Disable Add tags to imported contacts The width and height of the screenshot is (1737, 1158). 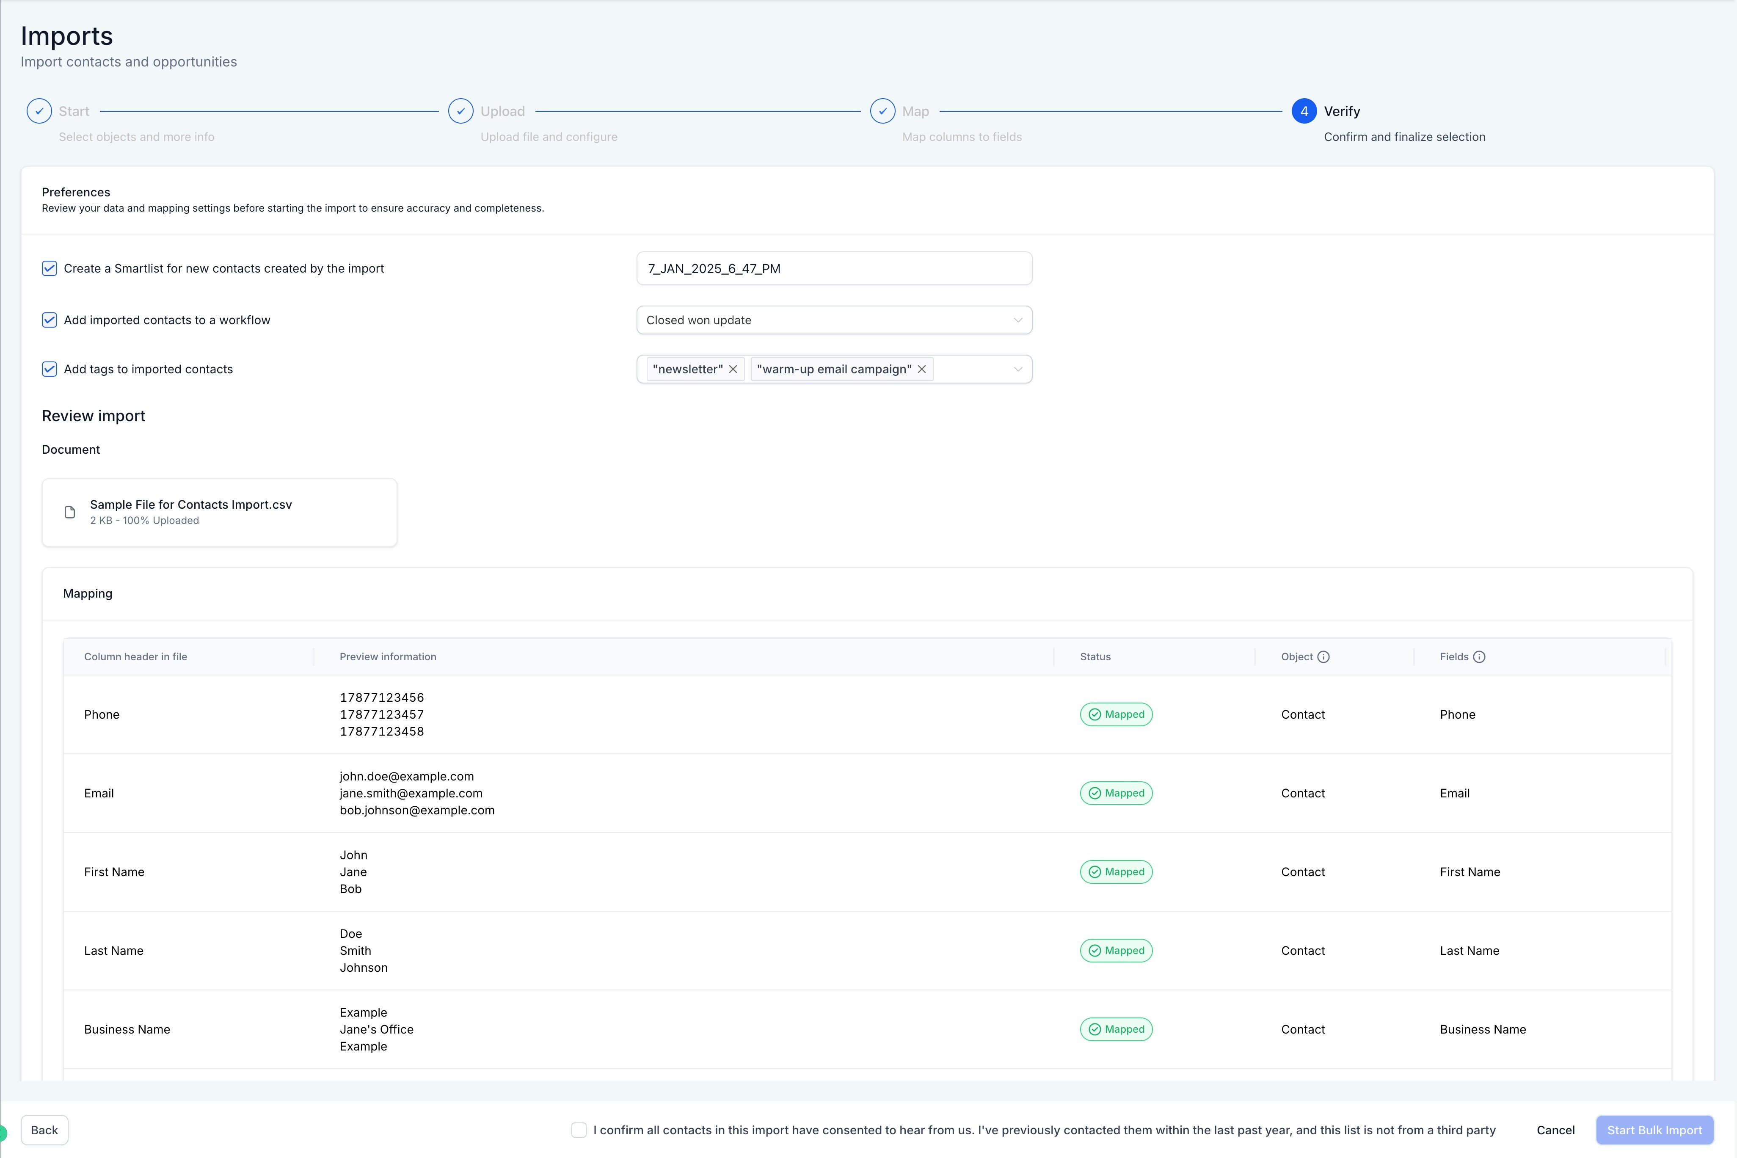(x=50, y=369)
